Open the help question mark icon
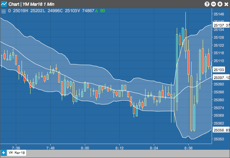 (x=207, y=4)
